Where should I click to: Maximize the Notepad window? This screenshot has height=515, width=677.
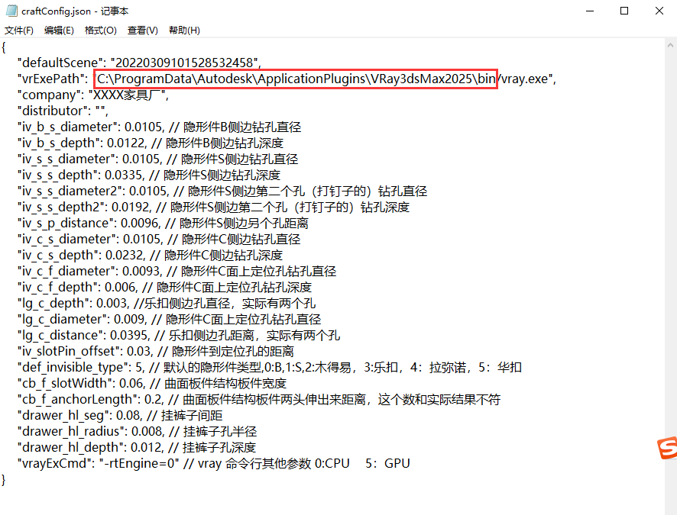click(x=624, y=11)
